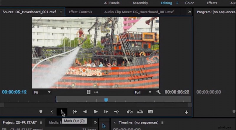Viewport: 236px width, 130px height.
Task: Click the Mark Out button
Action: coord(62,112)
